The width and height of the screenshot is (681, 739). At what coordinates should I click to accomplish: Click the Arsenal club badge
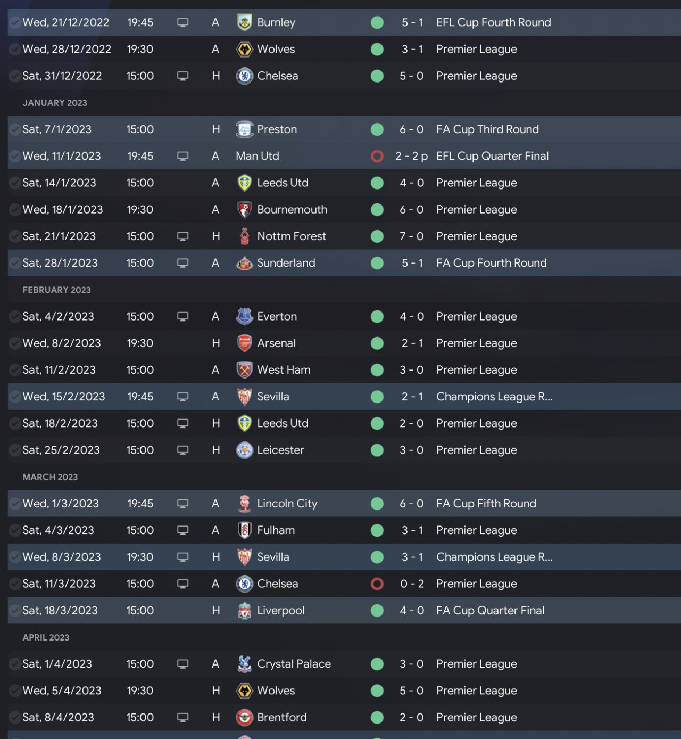click(244, 343)
